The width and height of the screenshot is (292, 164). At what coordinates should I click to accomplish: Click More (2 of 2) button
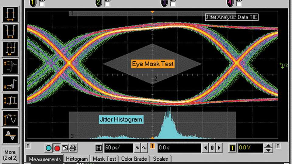coord(10,155)
